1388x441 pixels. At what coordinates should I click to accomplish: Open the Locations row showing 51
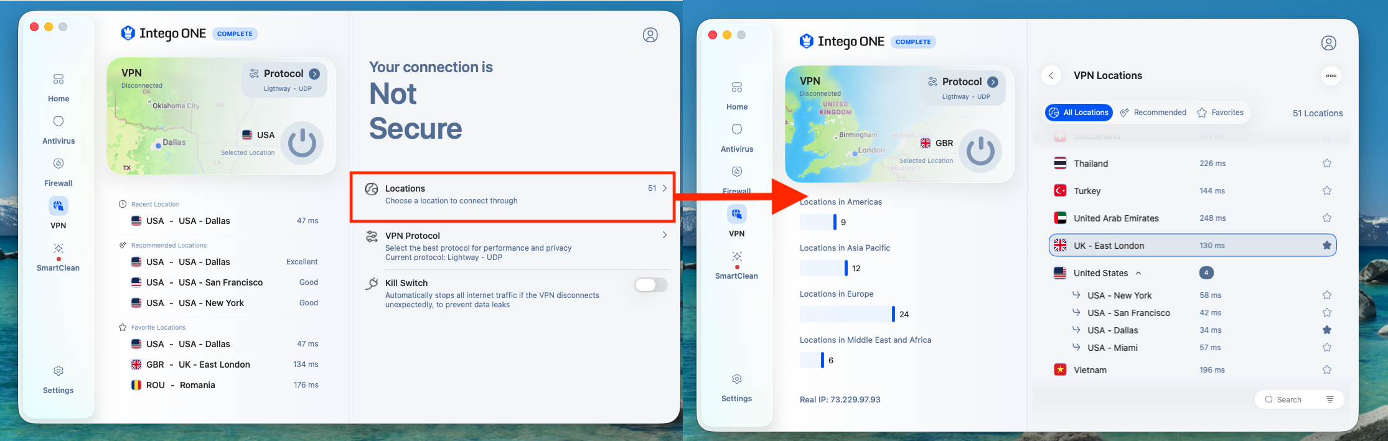513,195
